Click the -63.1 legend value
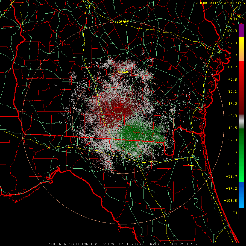 [x=232, y=164]
